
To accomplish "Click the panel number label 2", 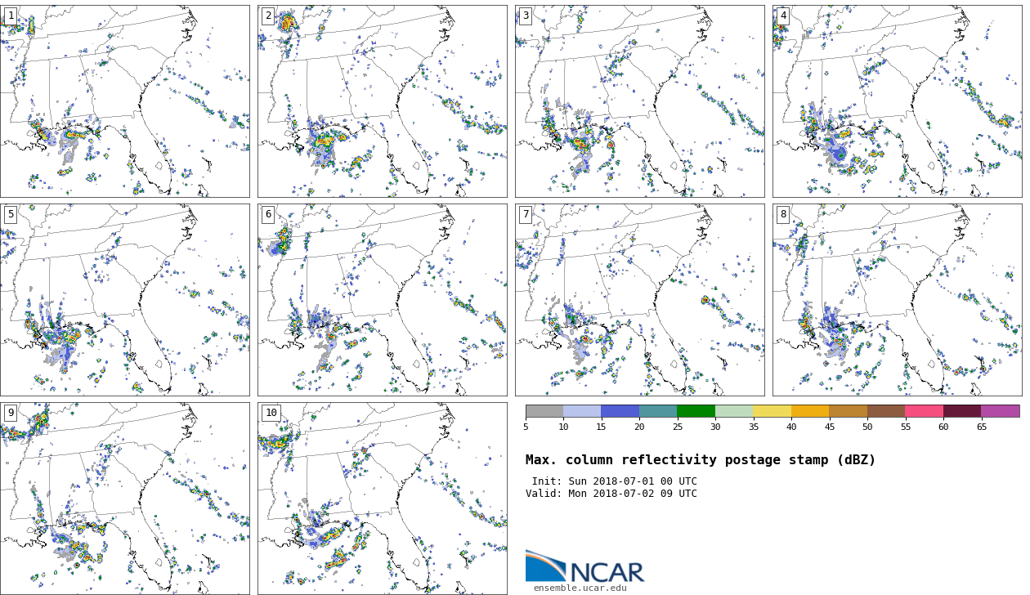I will [x=268, y=16].
